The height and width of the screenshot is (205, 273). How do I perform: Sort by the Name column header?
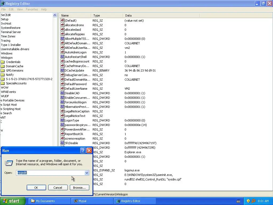tap(75, 15)
